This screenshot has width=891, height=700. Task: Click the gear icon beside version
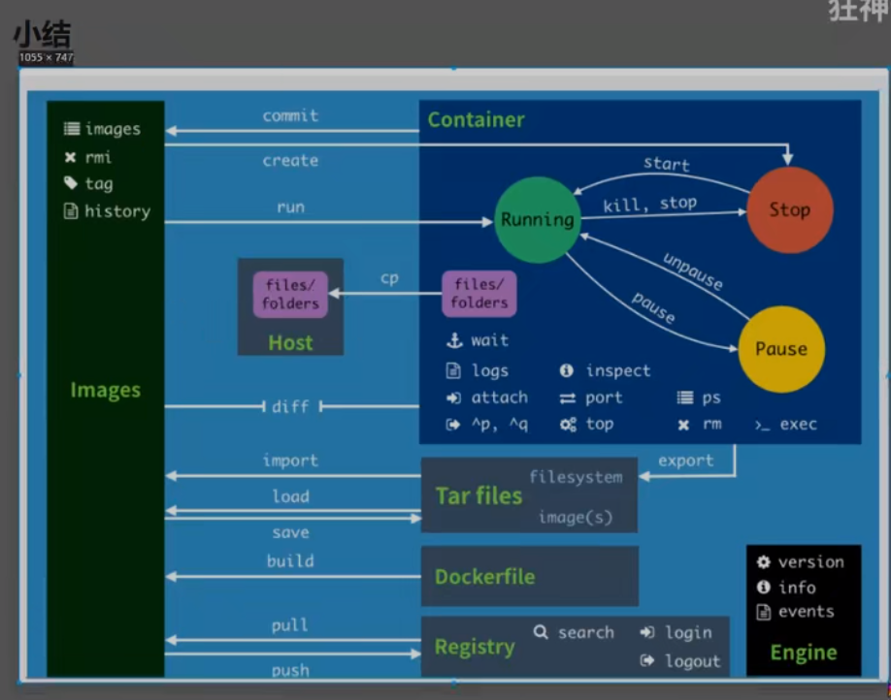click(764, 562)
